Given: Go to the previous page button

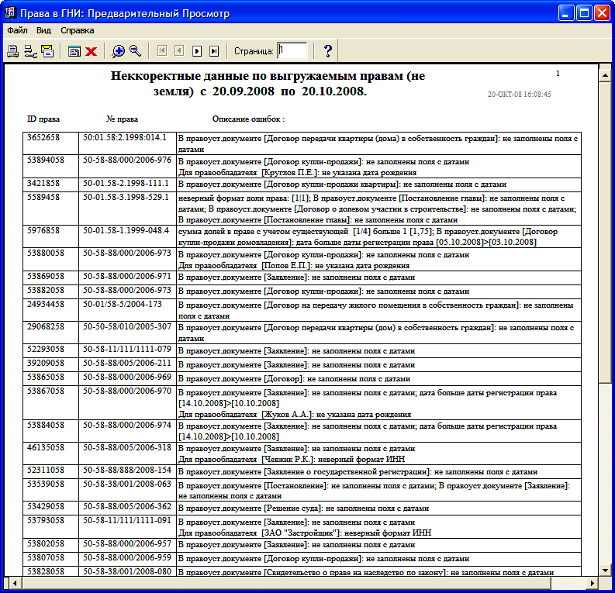Looking at the screenshot, I should tap(179, 51).
